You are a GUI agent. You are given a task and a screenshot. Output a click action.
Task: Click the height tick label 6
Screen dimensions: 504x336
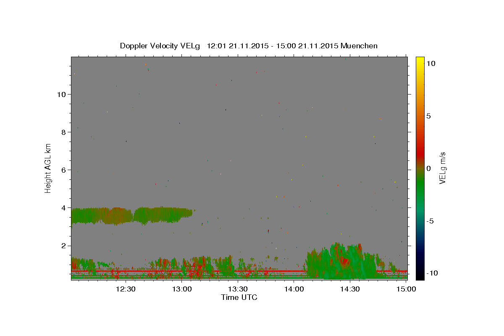(63, 170)
